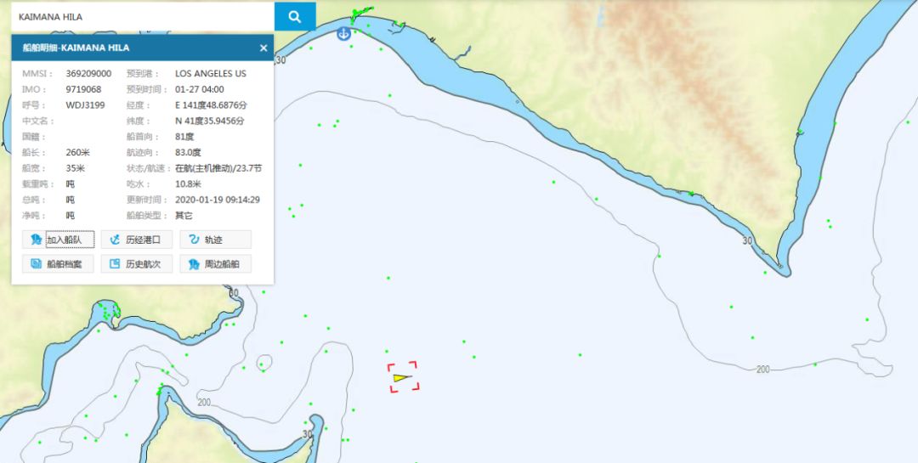This screenshot has height=463, width=918.
Task: Click the 加入船队 button
Action: click(58, 240)
